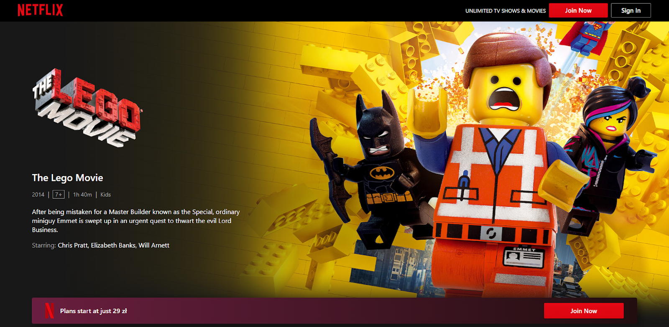This screenshot has height=327, width=669.
Task: Click the Netflix logo in header
Action: [40, 10]
